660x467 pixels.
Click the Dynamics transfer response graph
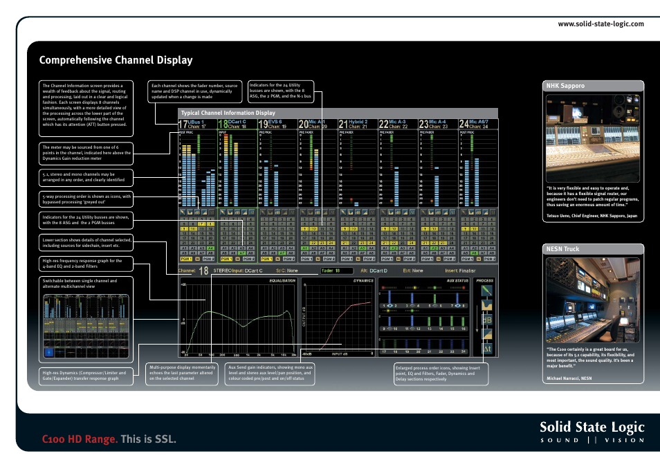(x=338, y=317)
